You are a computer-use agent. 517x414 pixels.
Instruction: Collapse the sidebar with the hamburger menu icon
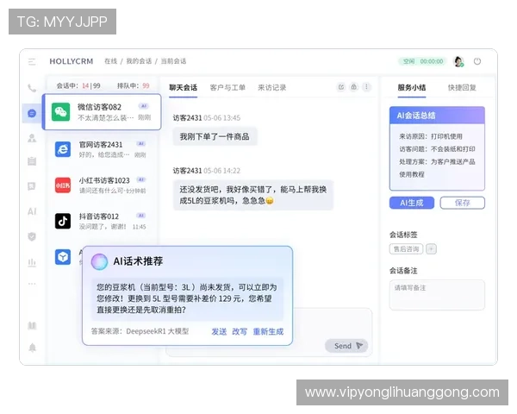coord(32,62)
